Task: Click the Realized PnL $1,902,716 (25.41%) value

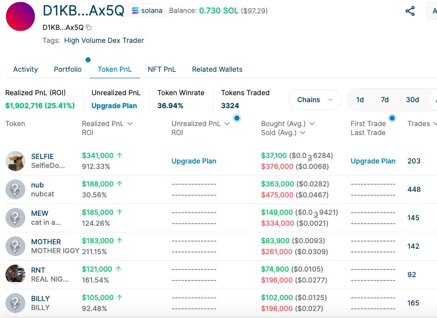Action: [40, 106]
